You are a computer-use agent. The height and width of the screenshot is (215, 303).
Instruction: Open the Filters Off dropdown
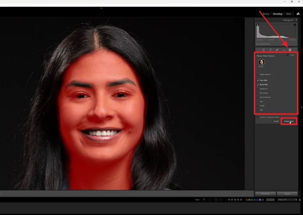click(287, 200)
